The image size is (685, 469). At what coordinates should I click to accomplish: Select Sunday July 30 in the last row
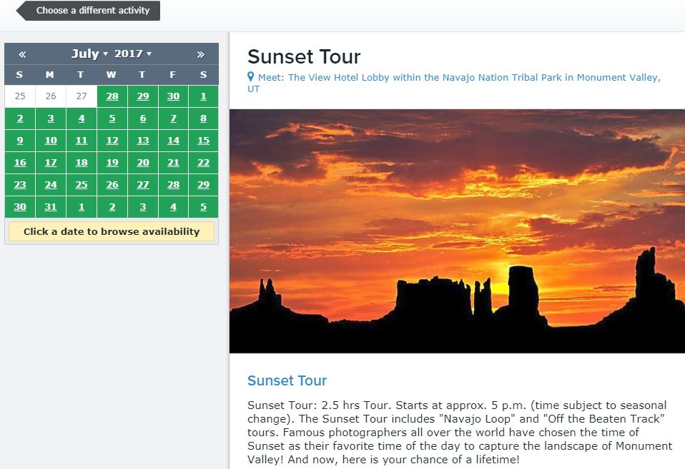coord(20,207)
